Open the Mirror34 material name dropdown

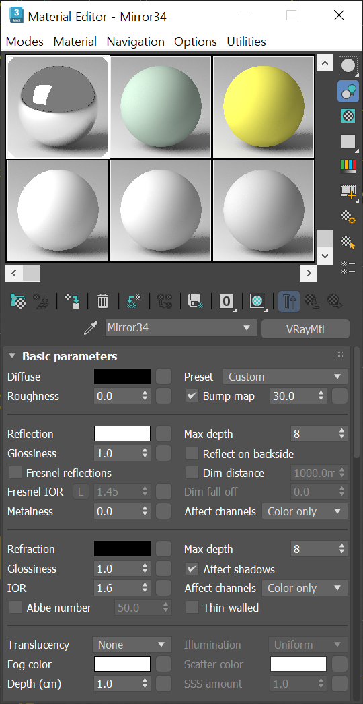pyautogui.click(x=247, y=328)
